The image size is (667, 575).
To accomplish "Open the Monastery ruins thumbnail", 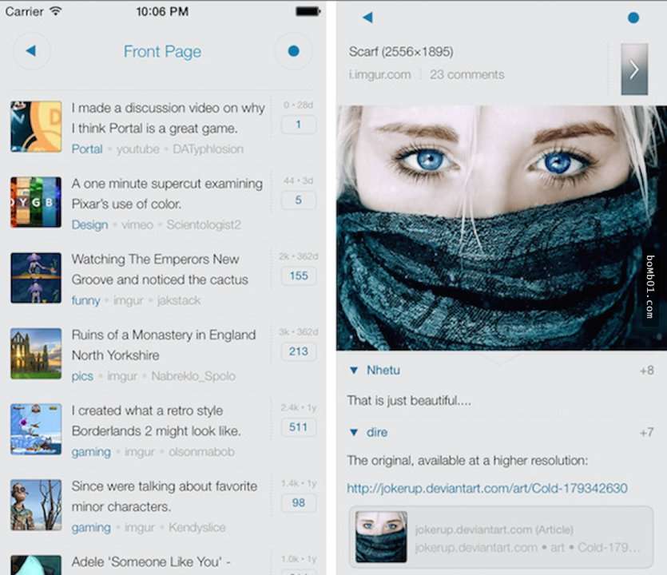I will (36, 354).
